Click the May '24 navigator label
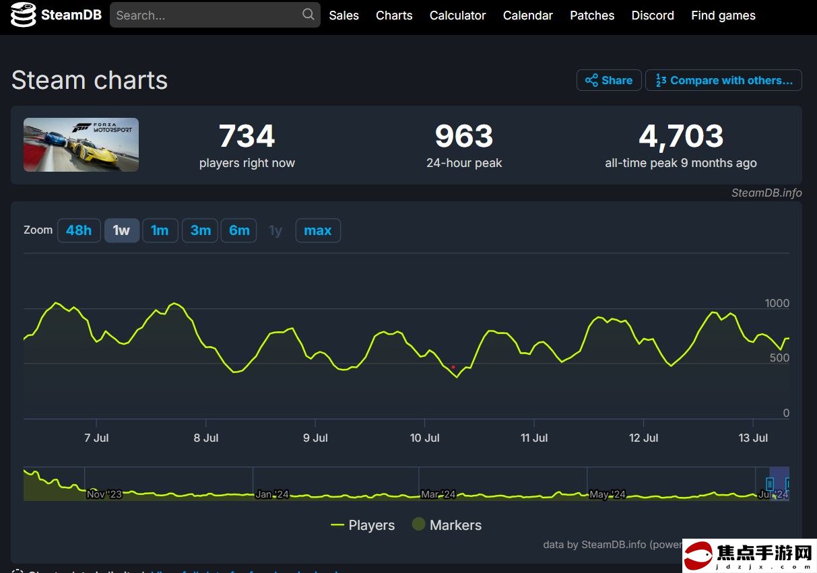 [608, 494]
